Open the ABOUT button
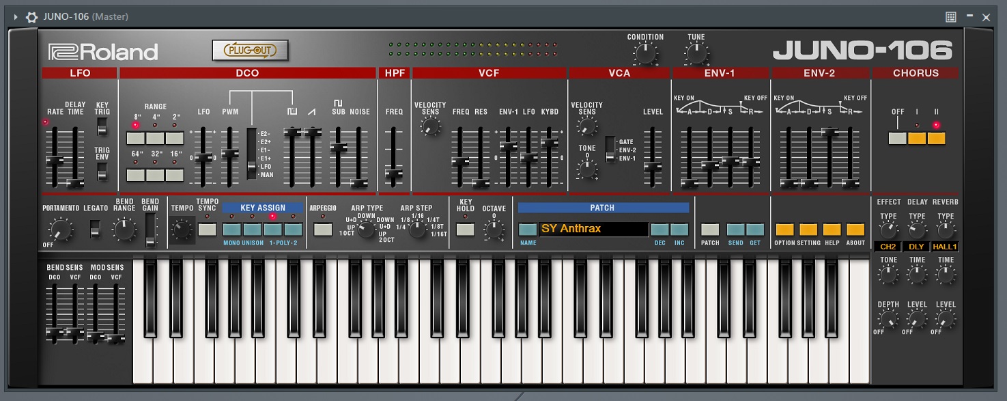The height and width of the screenshot is (401, 1007). [x=855, y=230]
